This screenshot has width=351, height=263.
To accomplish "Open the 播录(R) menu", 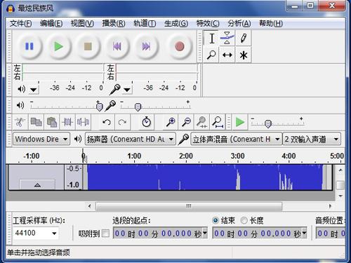I will pos(114,23).
